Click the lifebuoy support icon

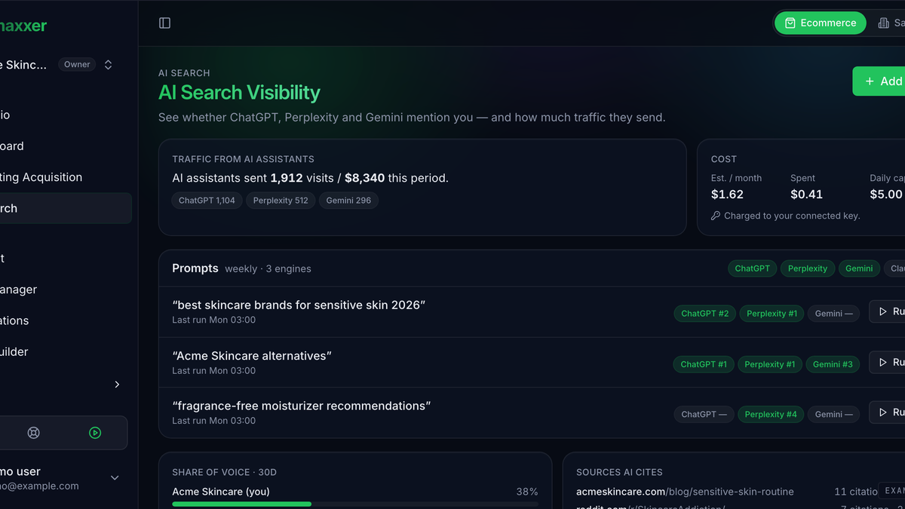tap(33, 433)
